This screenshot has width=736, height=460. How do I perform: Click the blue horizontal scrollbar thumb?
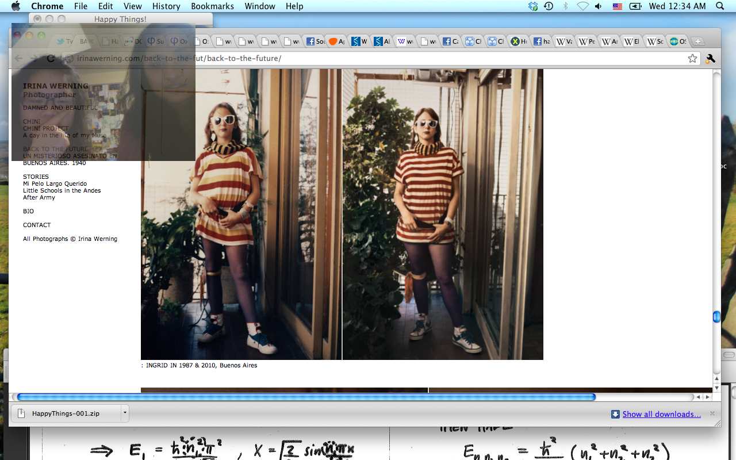(x=306, y=397)
